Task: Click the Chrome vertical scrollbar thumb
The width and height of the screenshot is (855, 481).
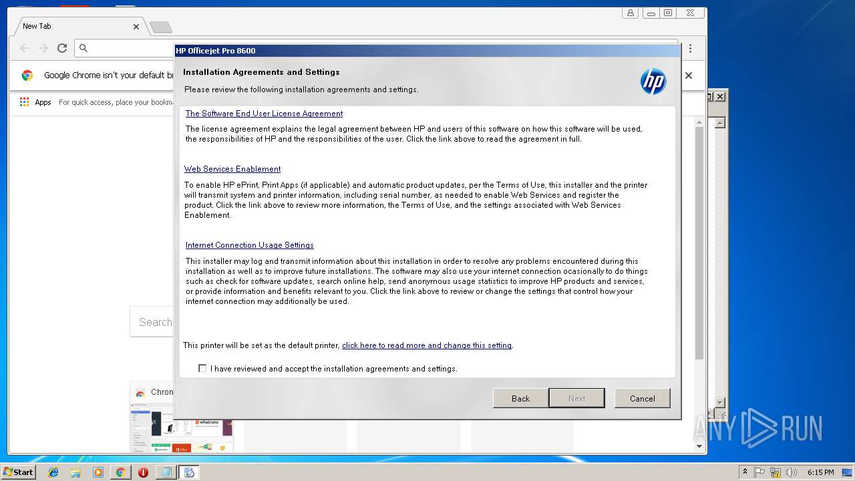Action: (x=699, y=242)
